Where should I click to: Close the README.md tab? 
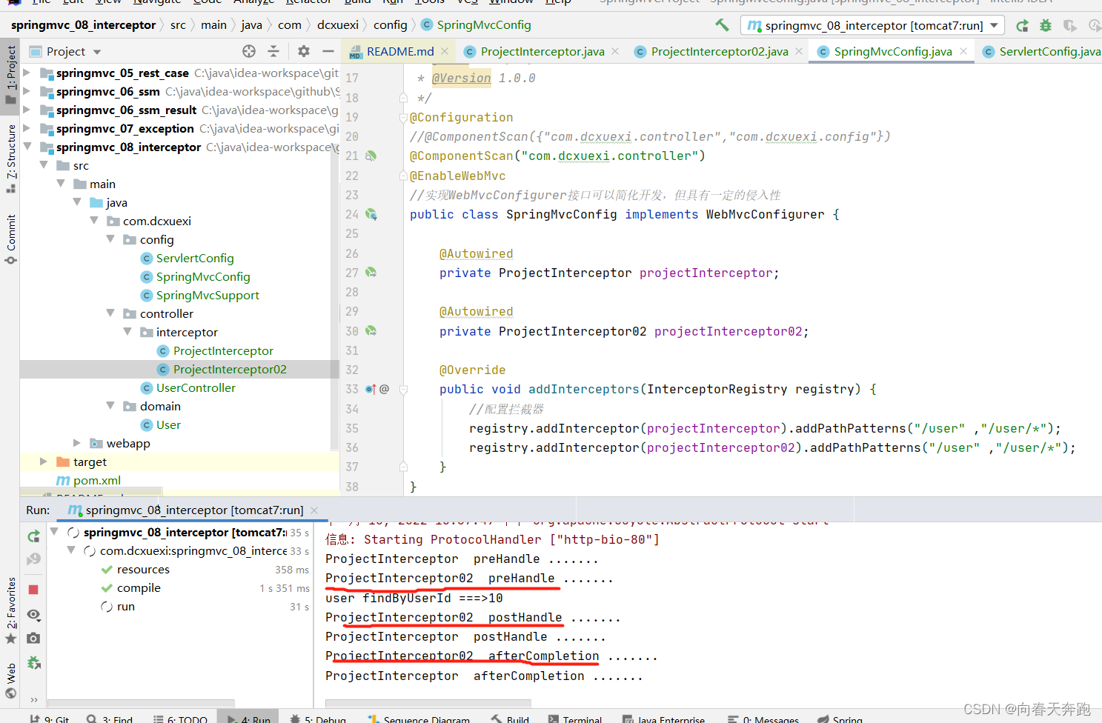tap(445, 51)
